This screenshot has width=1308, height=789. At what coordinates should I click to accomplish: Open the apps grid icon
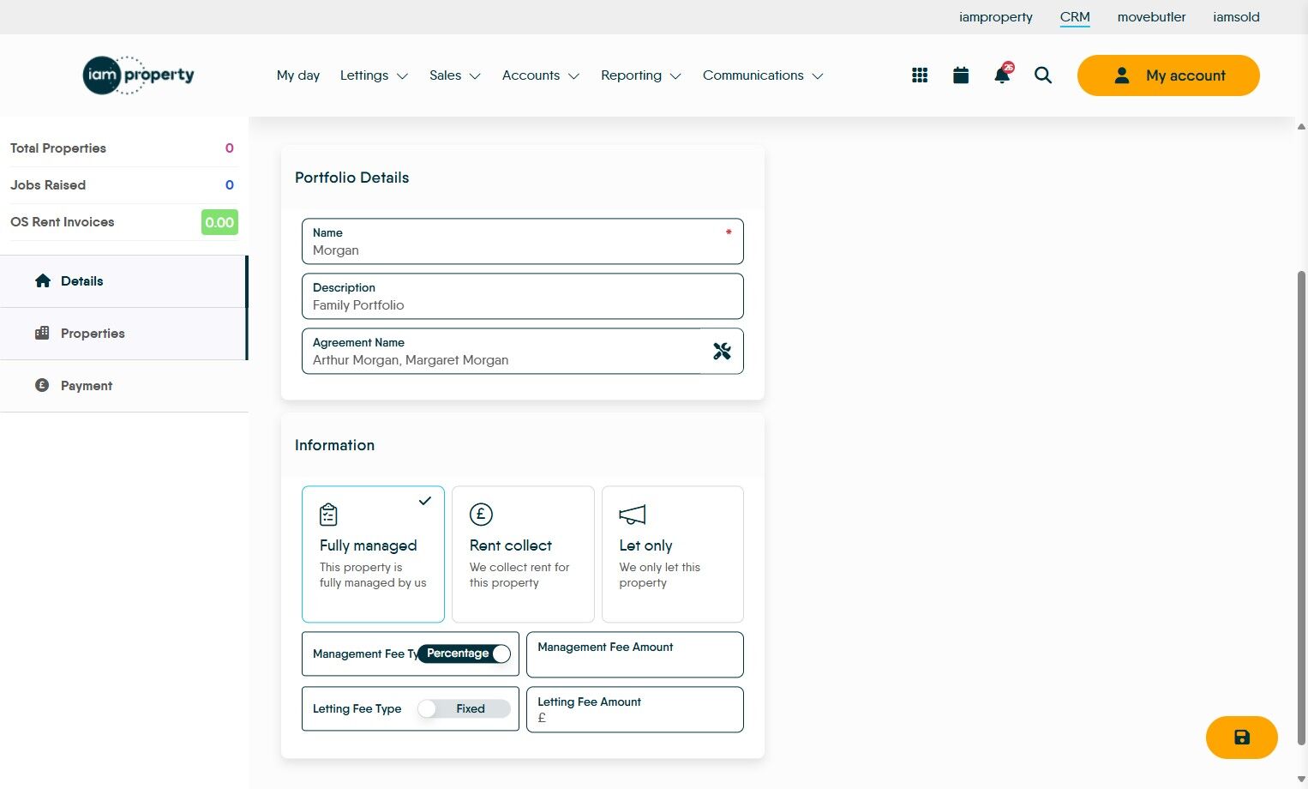coord(920,75)
